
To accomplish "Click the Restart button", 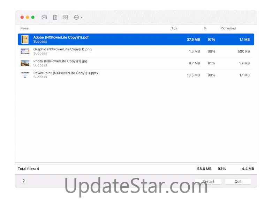I will [x=208, y=181].
